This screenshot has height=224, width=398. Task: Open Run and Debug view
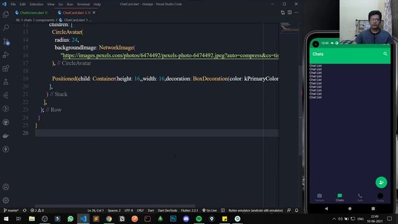pyautogui.click(x=6, y=55)
